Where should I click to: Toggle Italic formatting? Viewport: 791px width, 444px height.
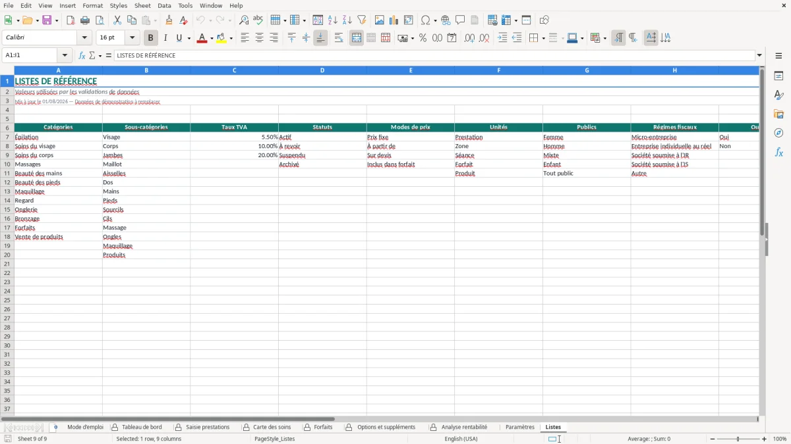(165, 38)
